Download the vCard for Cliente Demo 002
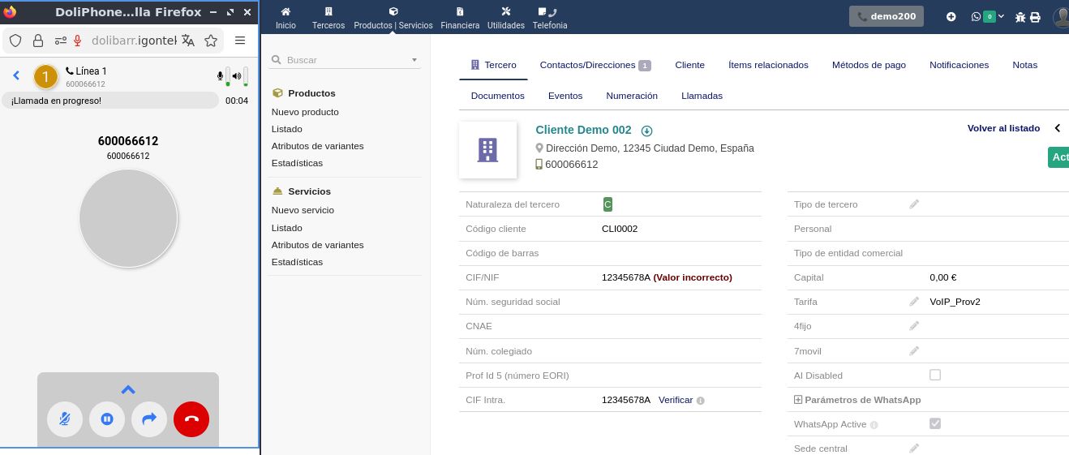The image size is (1069, 455). click(x=646, y=131)
